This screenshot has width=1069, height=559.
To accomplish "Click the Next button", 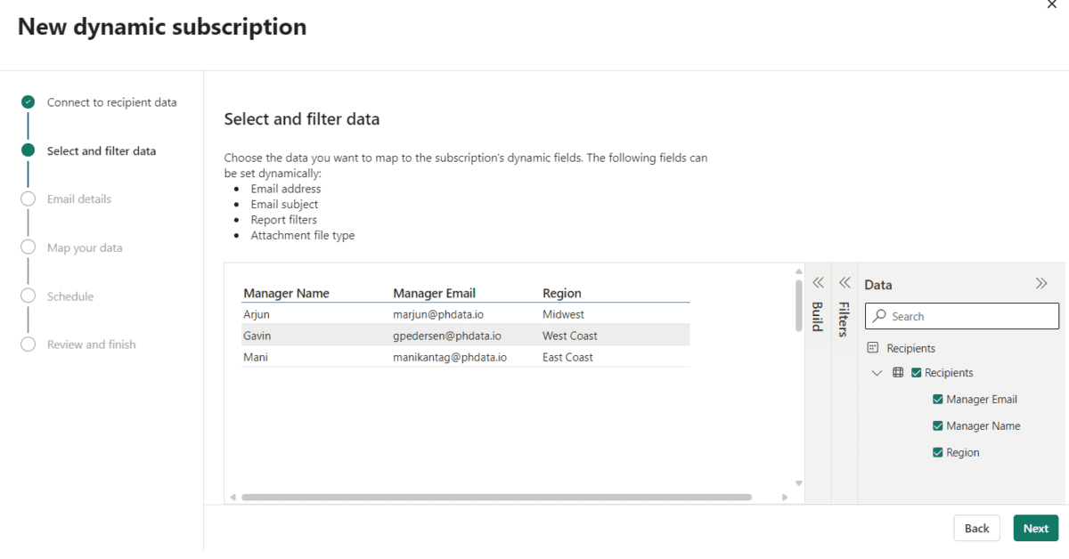I will point(1035,528).
